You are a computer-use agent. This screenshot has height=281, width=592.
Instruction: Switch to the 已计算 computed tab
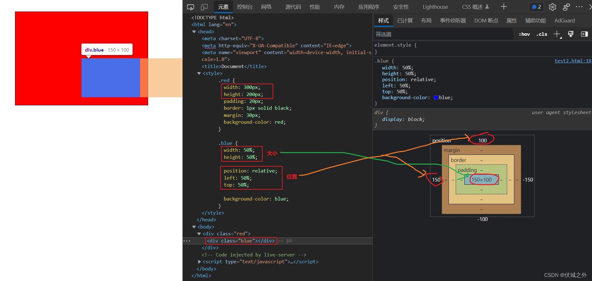click(x=405, y=21)
